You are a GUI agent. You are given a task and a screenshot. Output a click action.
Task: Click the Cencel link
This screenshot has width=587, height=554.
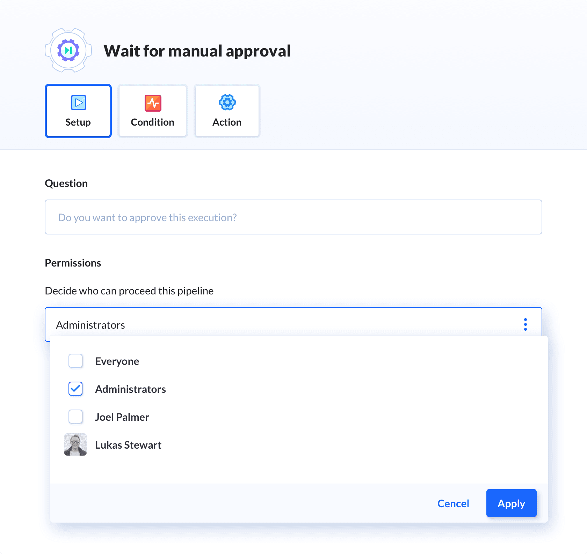(453, 503)
